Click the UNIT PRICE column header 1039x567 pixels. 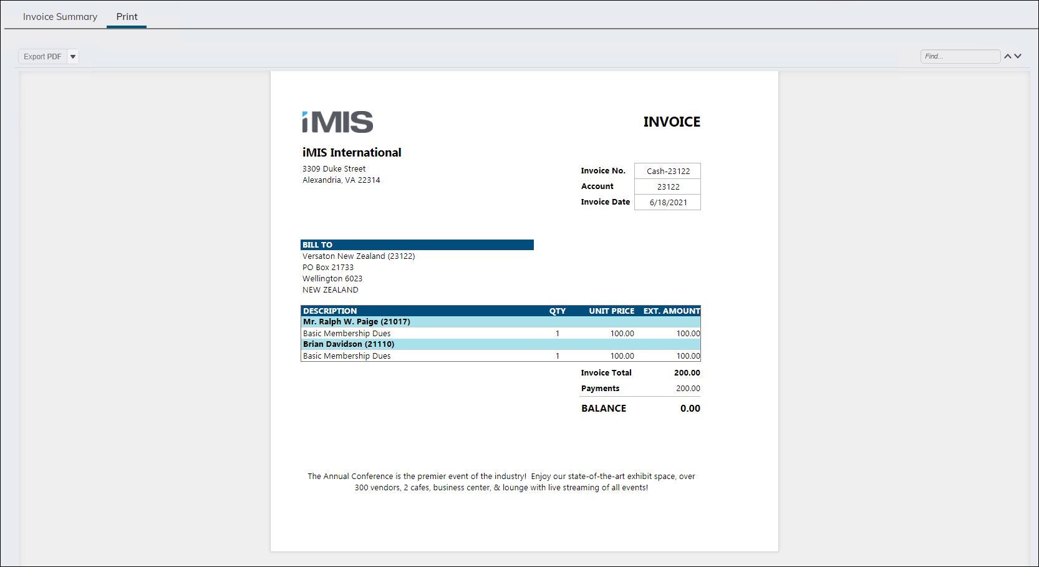(x=611, y=311)
